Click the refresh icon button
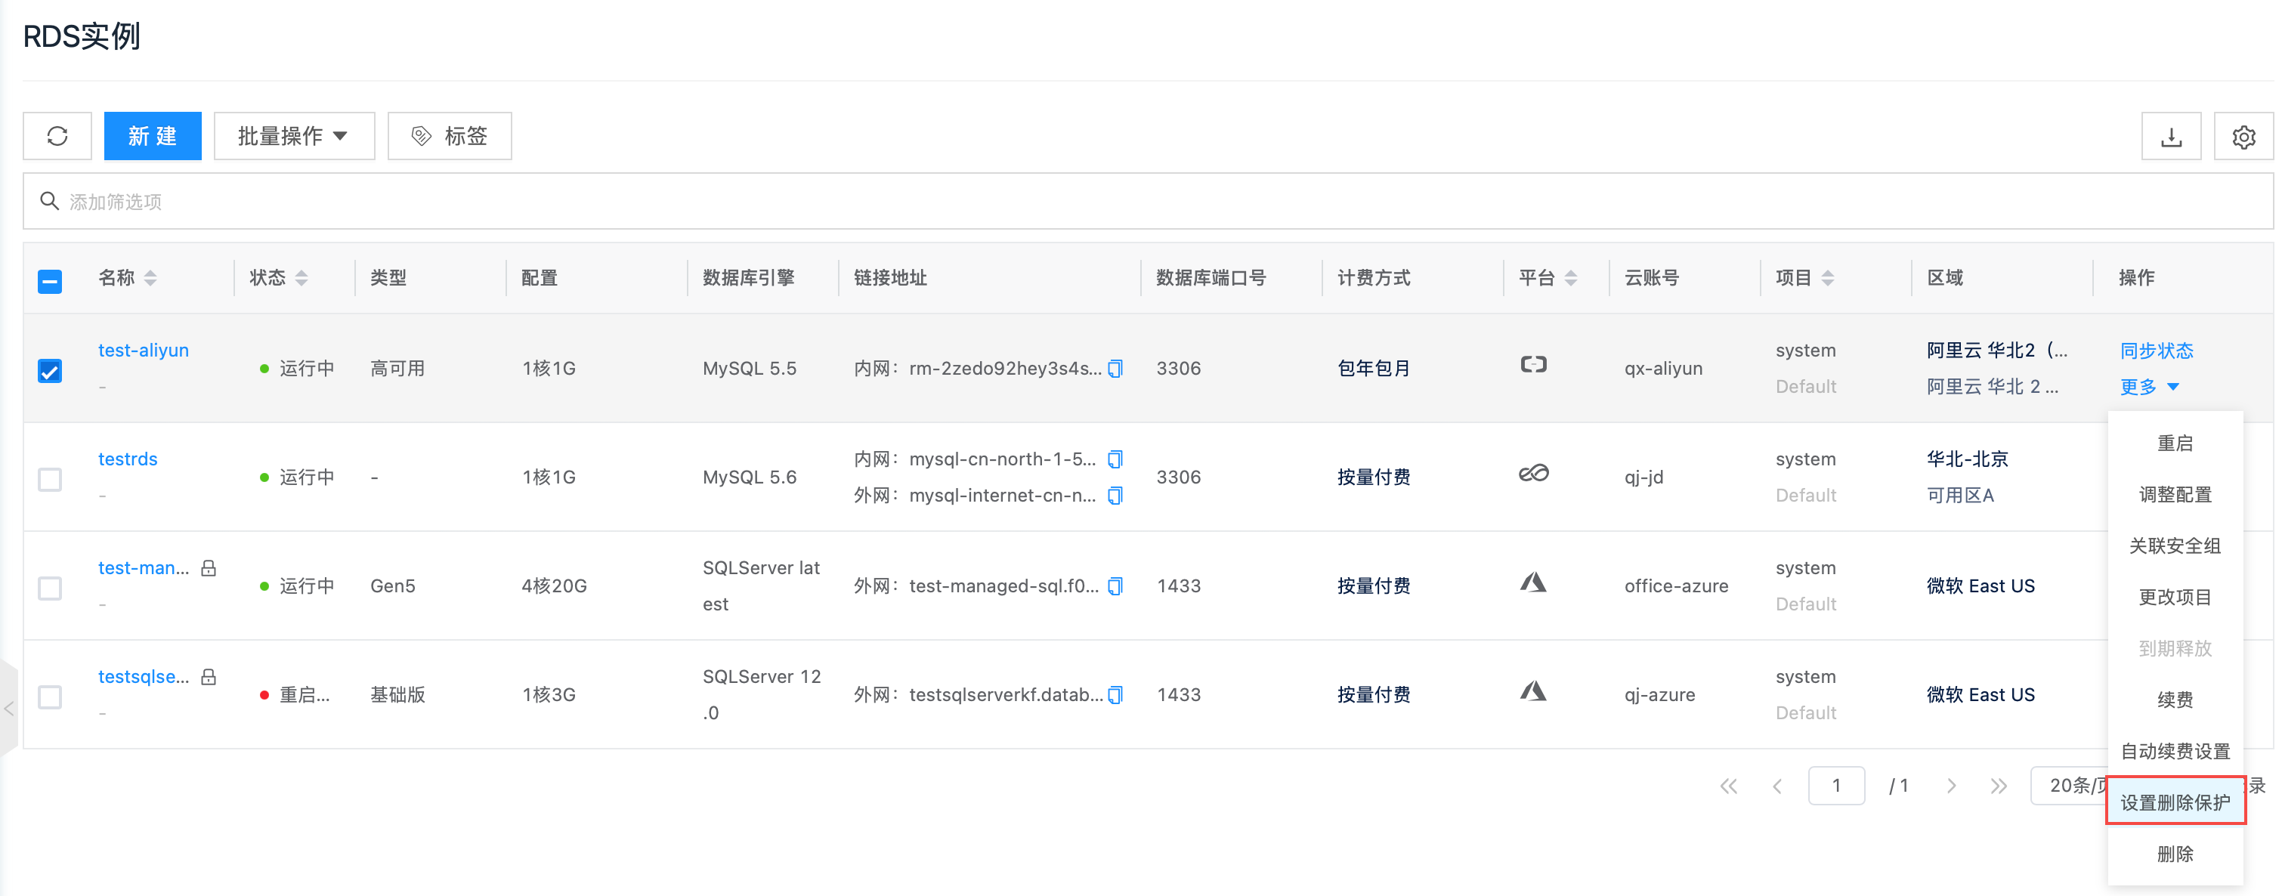2282x896 pixels. (57, 136)
